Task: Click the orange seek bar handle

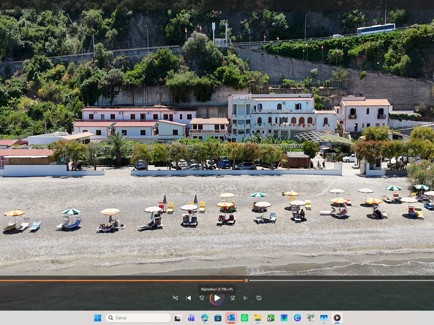Action: pos(246,281)
